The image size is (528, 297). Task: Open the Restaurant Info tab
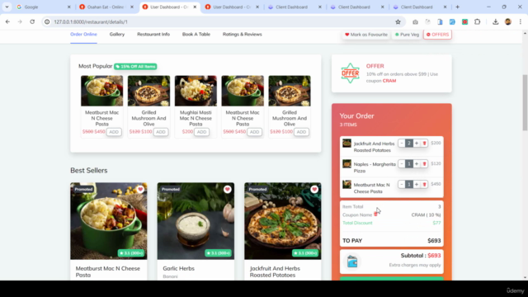point(153,35)
